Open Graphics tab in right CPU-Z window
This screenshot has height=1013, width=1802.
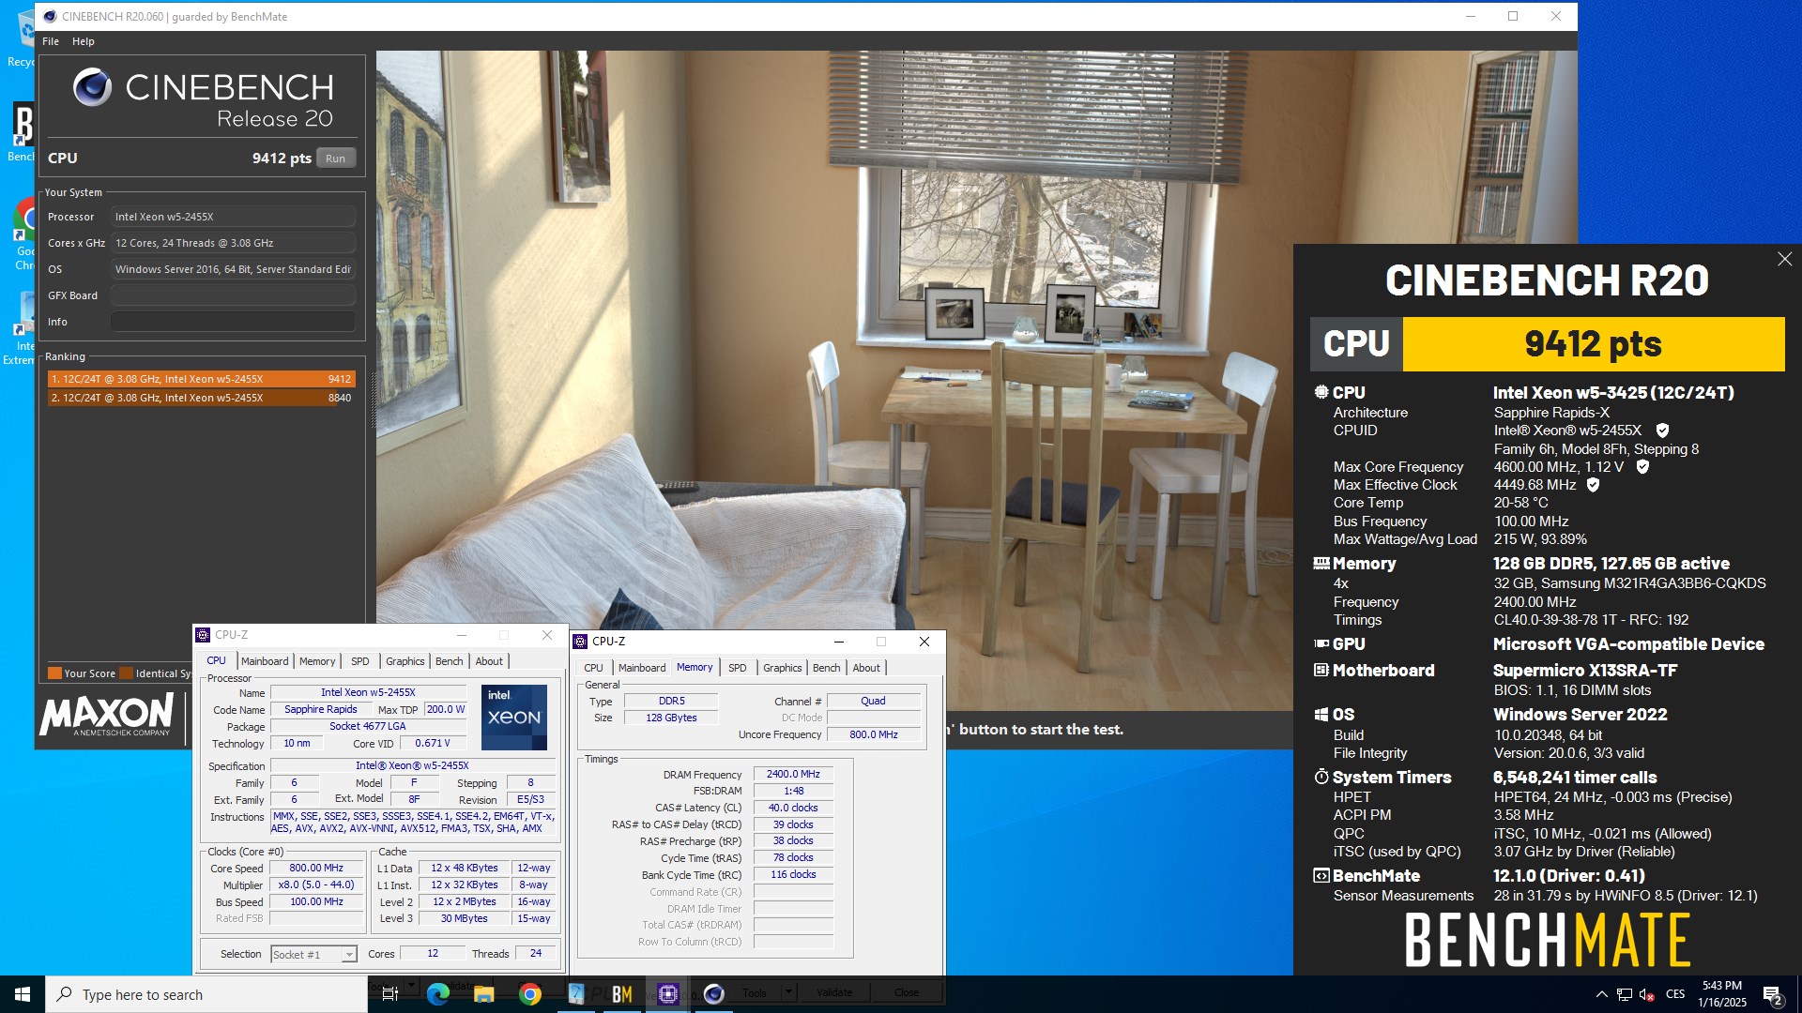783,668
